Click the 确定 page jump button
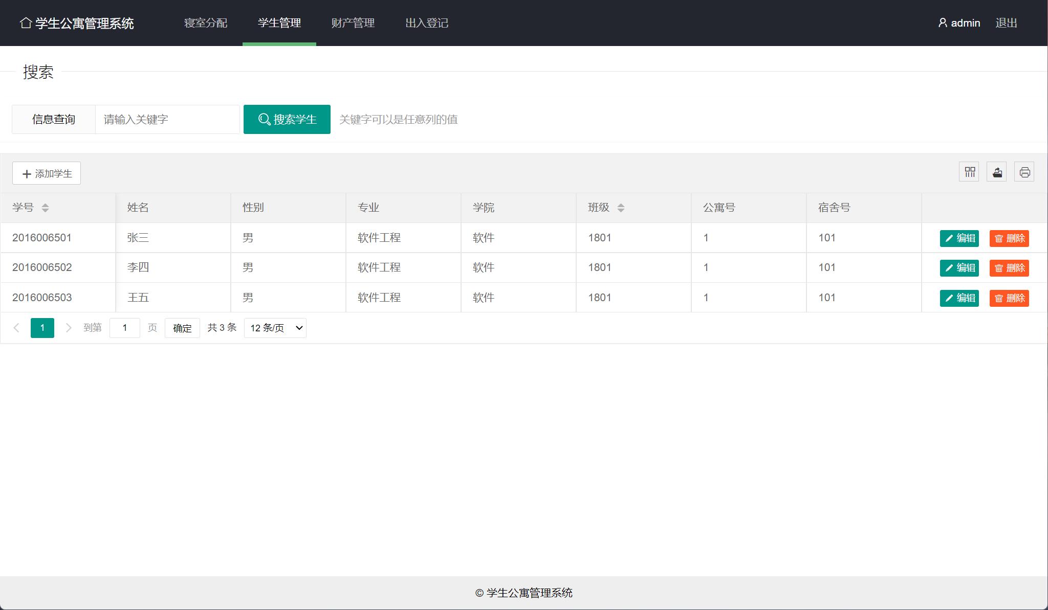The image size is (1048, 610). pyautogui.click(x=182, y=328)
